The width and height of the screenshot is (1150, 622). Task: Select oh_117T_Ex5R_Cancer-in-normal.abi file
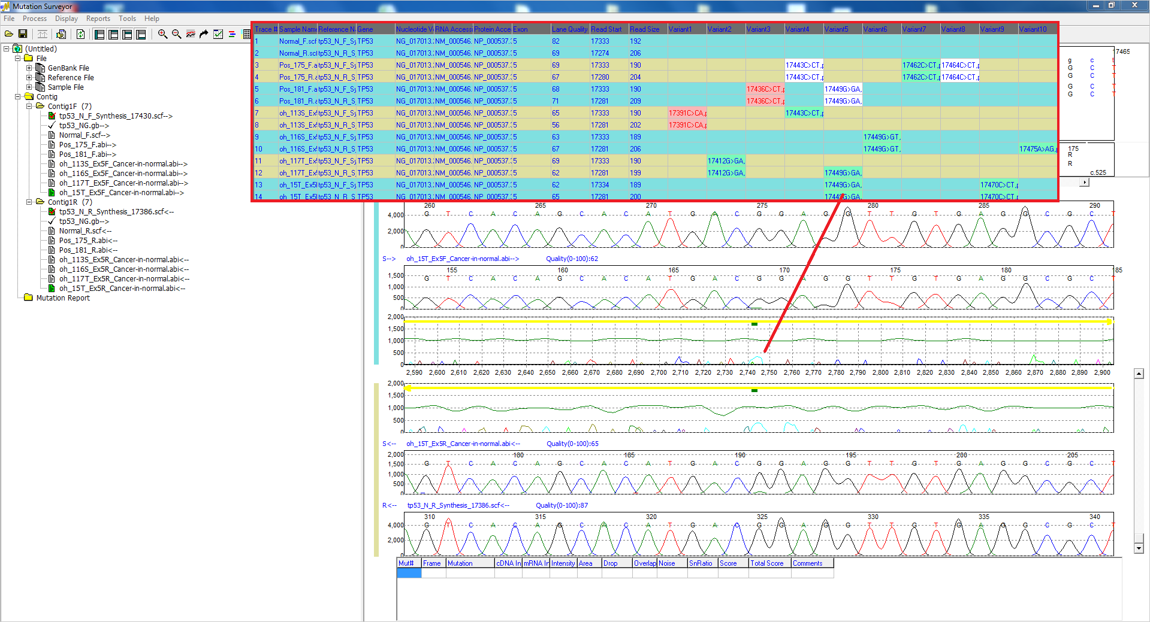click(124, 278)
